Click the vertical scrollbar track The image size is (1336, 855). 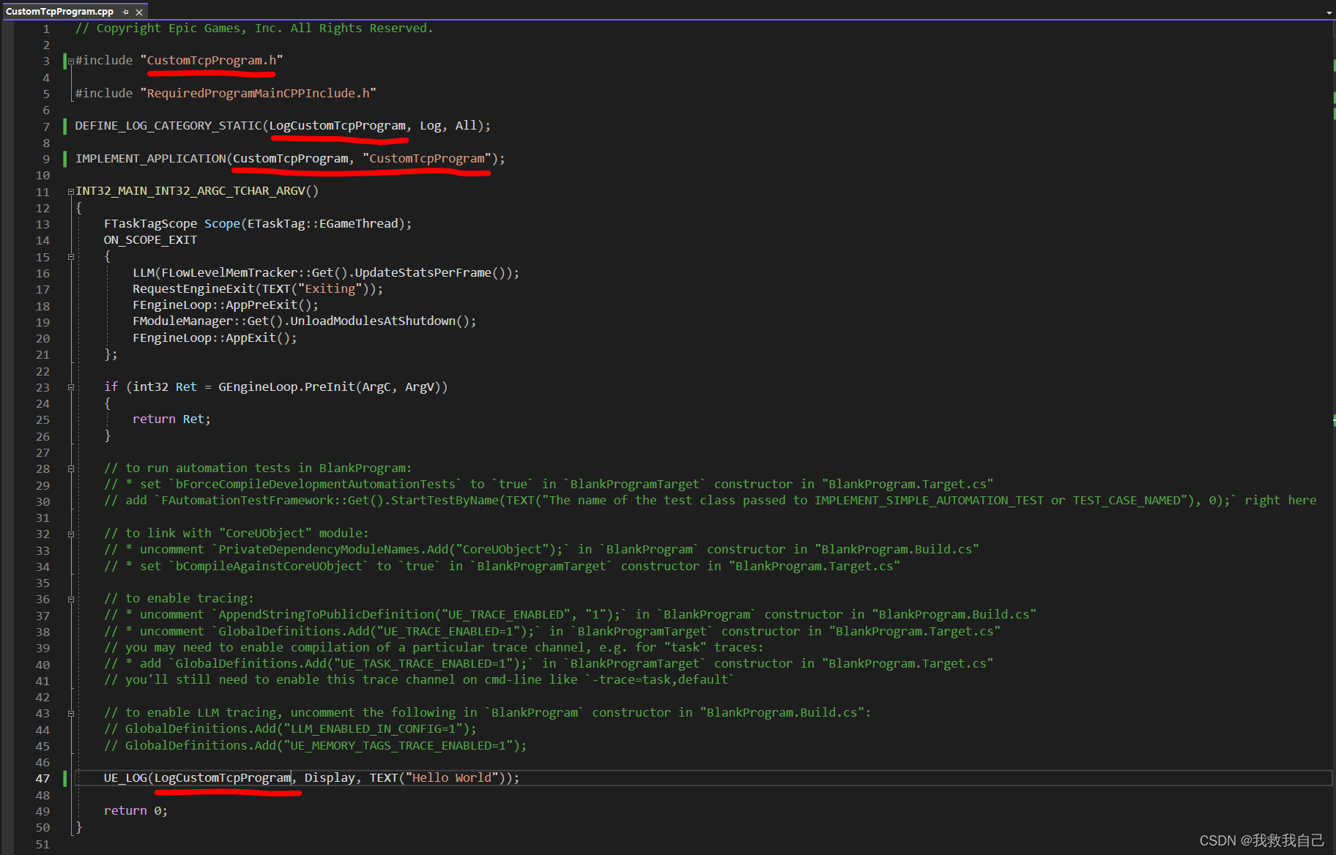[x=1333, y=512]
